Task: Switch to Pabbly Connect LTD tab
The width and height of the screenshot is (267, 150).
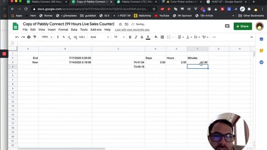Action: pos(137,2)
